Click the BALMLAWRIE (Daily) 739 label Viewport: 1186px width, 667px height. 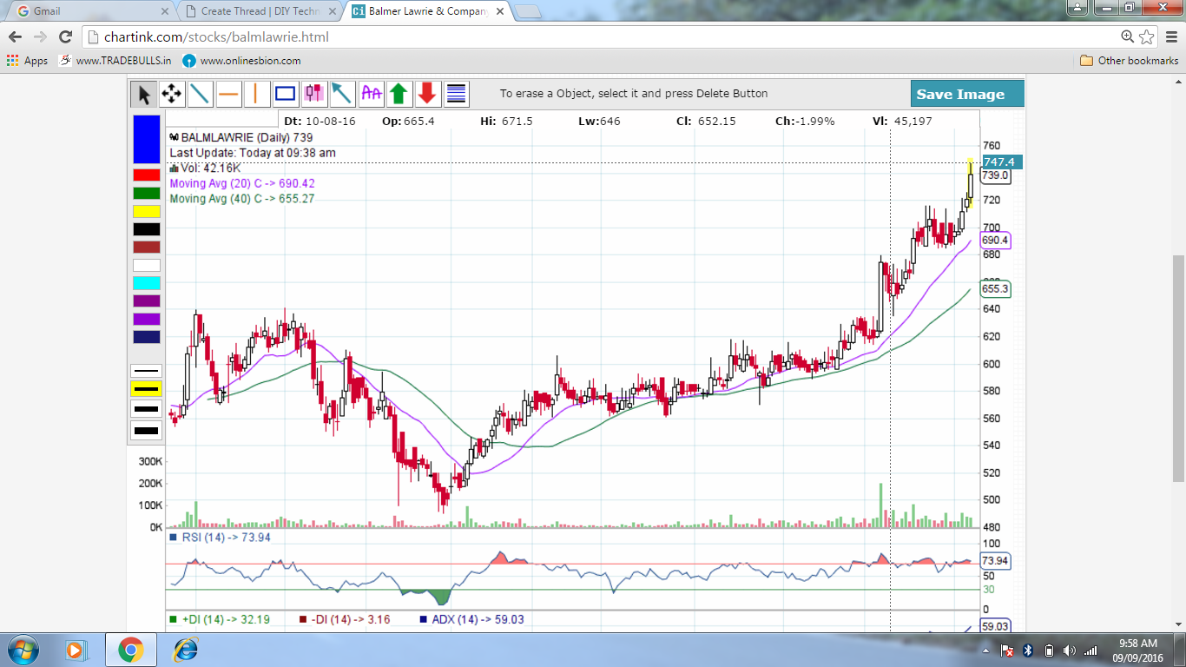[241, 137]
